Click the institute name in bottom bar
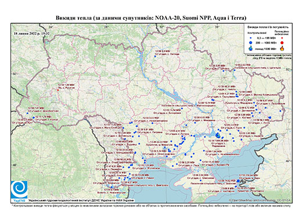Screen dimensions: 302x214 coord(81,200)
